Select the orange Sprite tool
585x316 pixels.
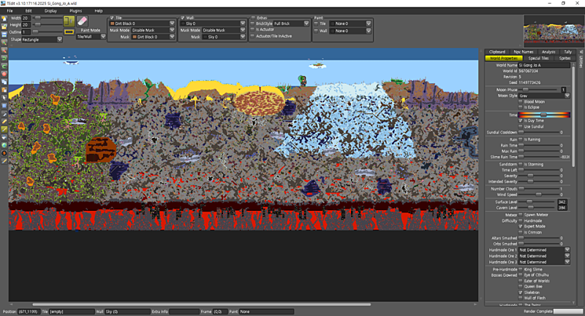click(4, 153)
